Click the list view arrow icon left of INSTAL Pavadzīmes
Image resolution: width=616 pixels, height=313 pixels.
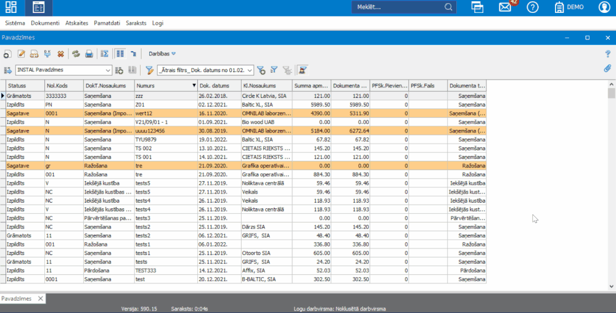pyautogui.click(x=7, y=70)
